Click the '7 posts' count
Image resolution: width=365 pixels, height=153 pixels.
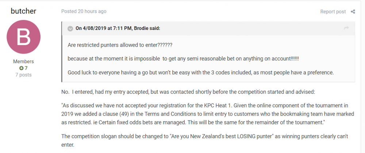pyautogui.click(x=23, y=75)
